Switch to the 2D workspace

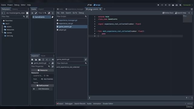[x=90, y=5]
